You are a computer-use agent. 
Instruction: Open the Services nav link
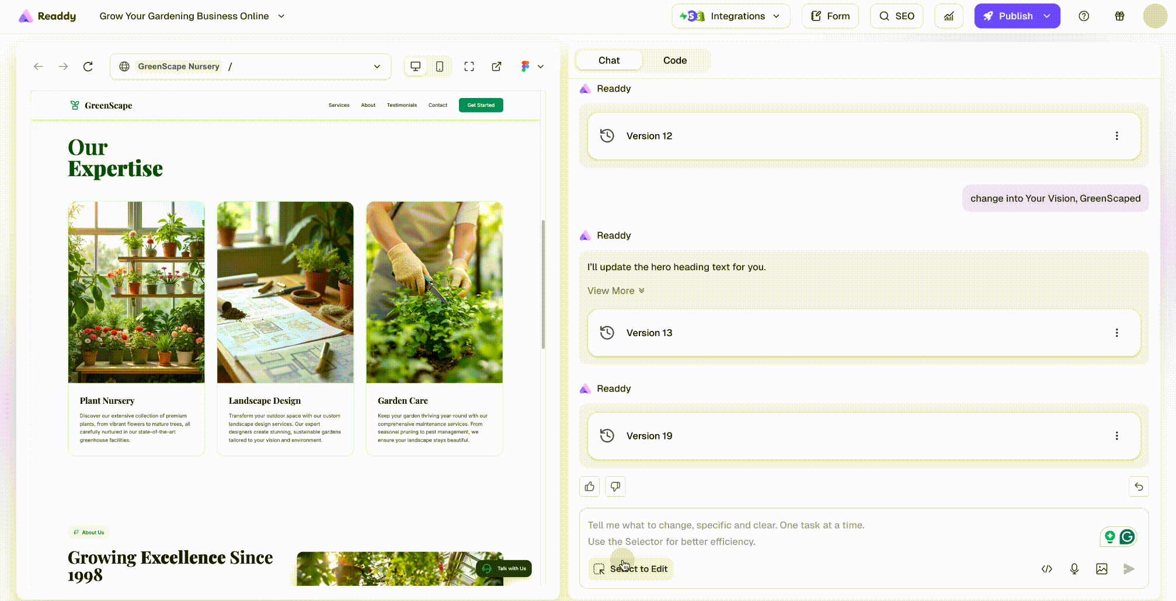(339, 106)
